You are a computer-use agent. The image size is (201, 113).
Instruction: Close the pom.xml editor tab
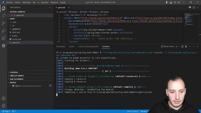pos(69,8)
